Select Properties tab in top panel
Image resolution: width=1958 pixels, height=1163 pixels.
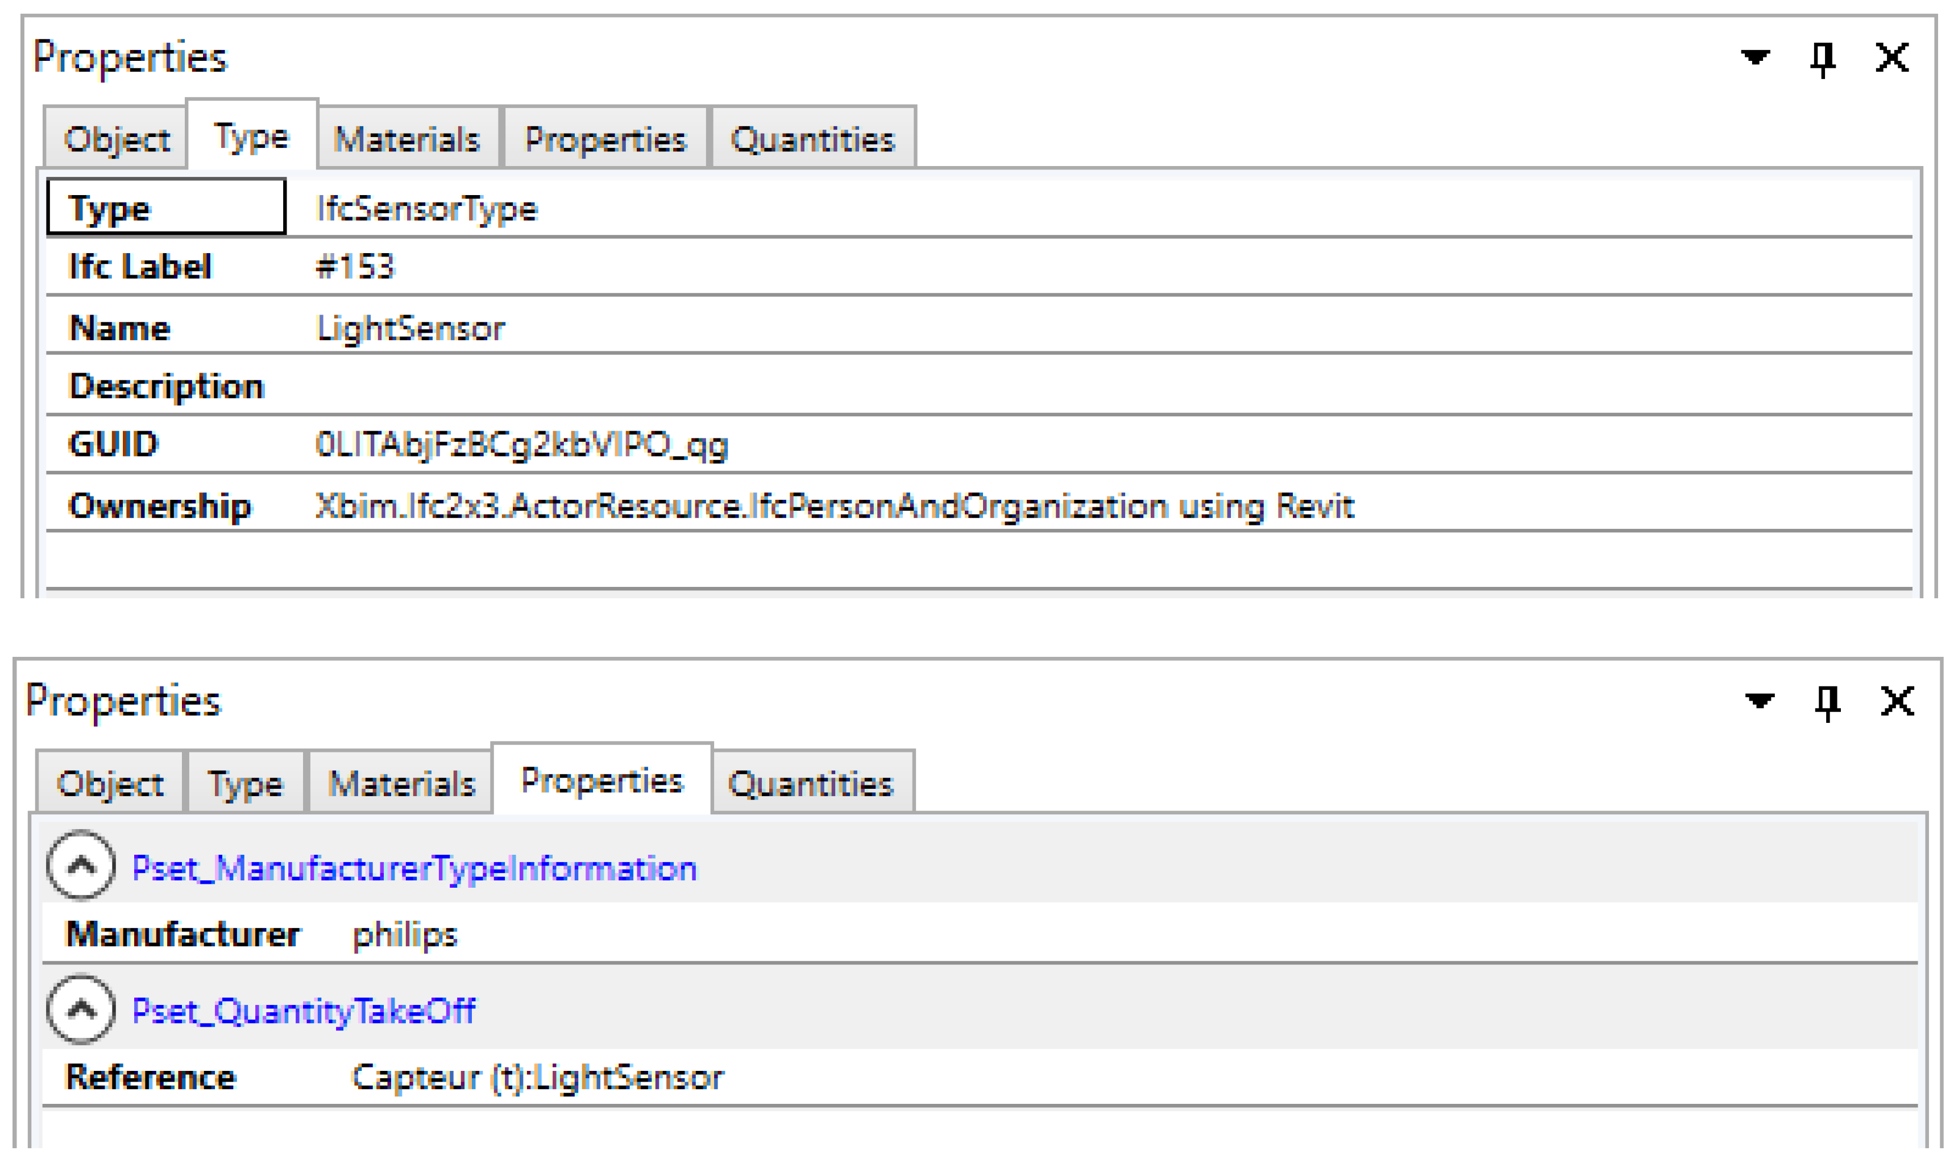click(605, 140)
